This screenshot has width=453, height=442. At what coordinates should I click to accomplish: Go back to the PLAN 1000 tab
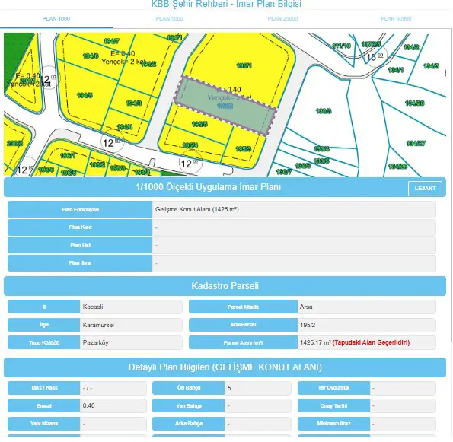56,19
